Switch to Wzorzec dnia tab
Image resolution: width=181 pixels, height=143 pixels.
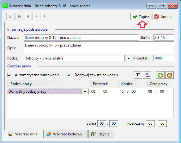(24, 134)
